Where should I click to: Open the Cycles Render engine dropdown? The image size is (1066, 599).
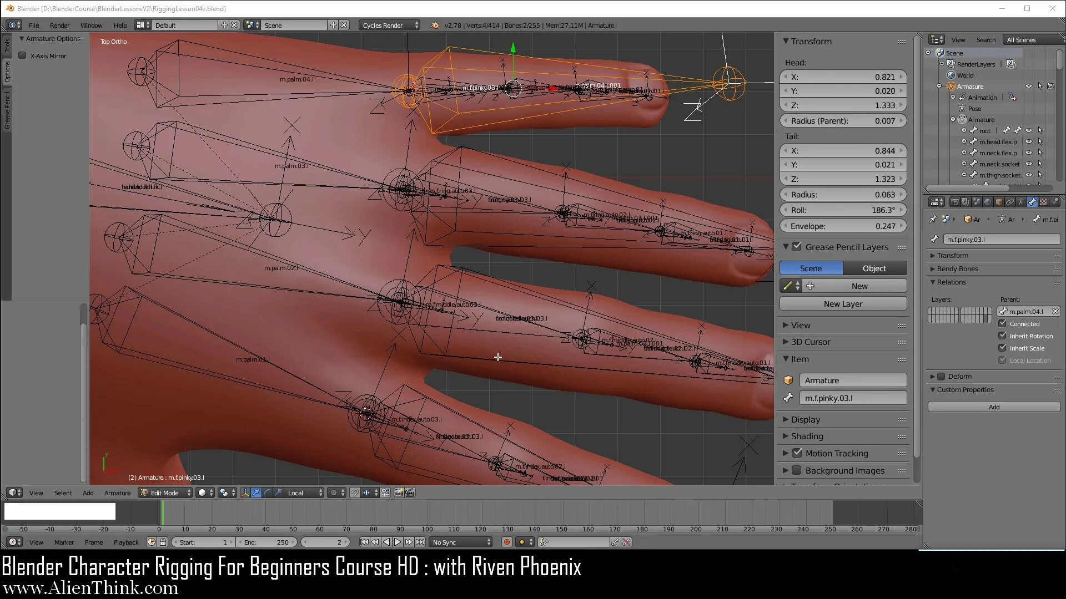click(x=390, y=25)
